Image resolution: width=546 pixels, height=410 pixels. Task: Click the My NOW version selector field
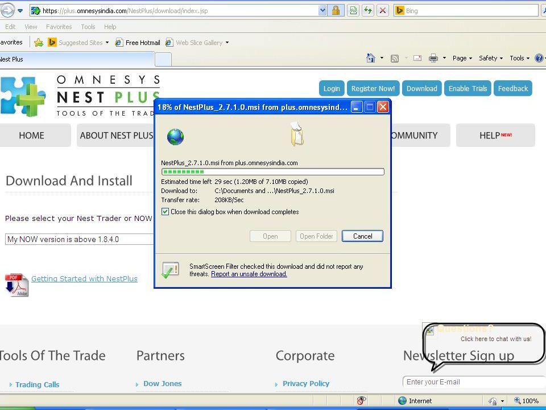(80, 239)
